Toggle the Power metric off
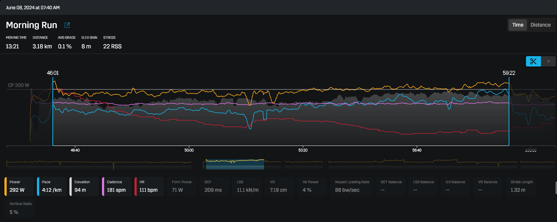 [20, 186]
